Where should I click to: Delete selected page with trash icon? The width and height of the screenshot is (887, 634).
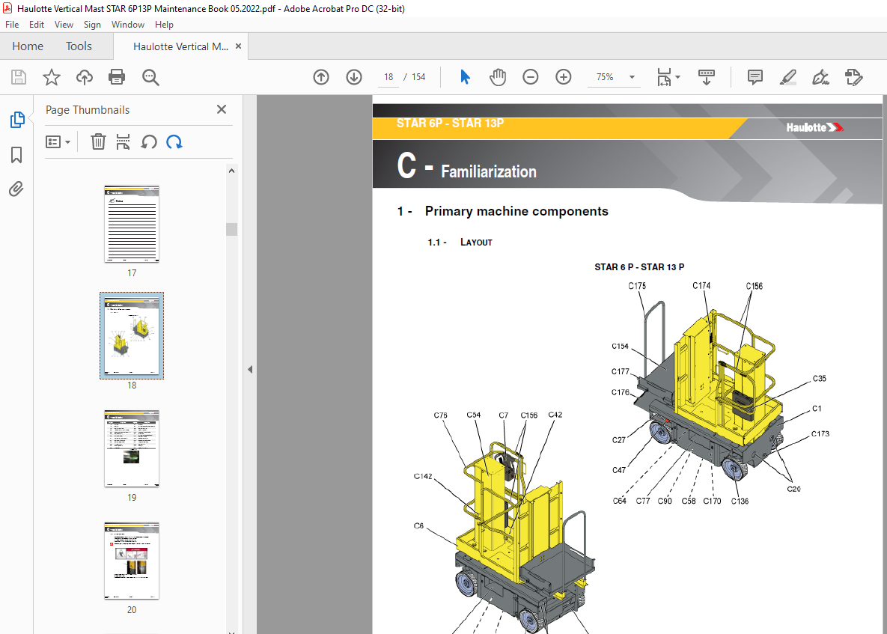click(x=98, y=142)
